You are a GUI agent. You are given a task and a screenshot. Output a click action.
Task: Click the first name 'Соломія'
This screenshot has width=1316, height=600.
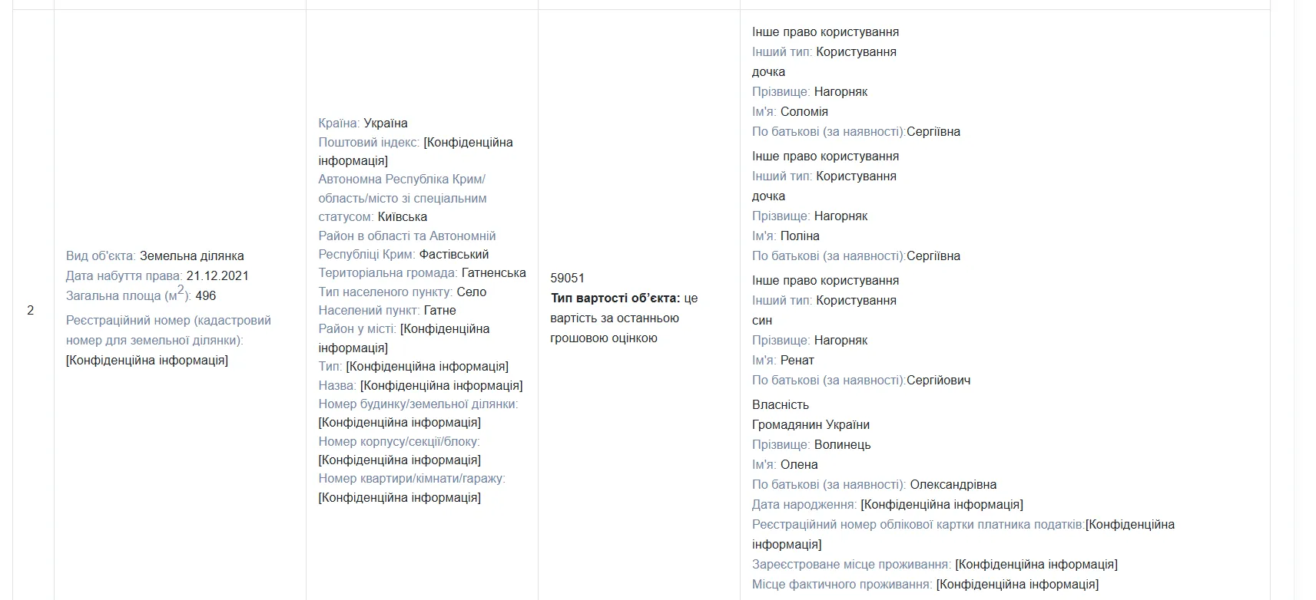click(x=804, y=111)
